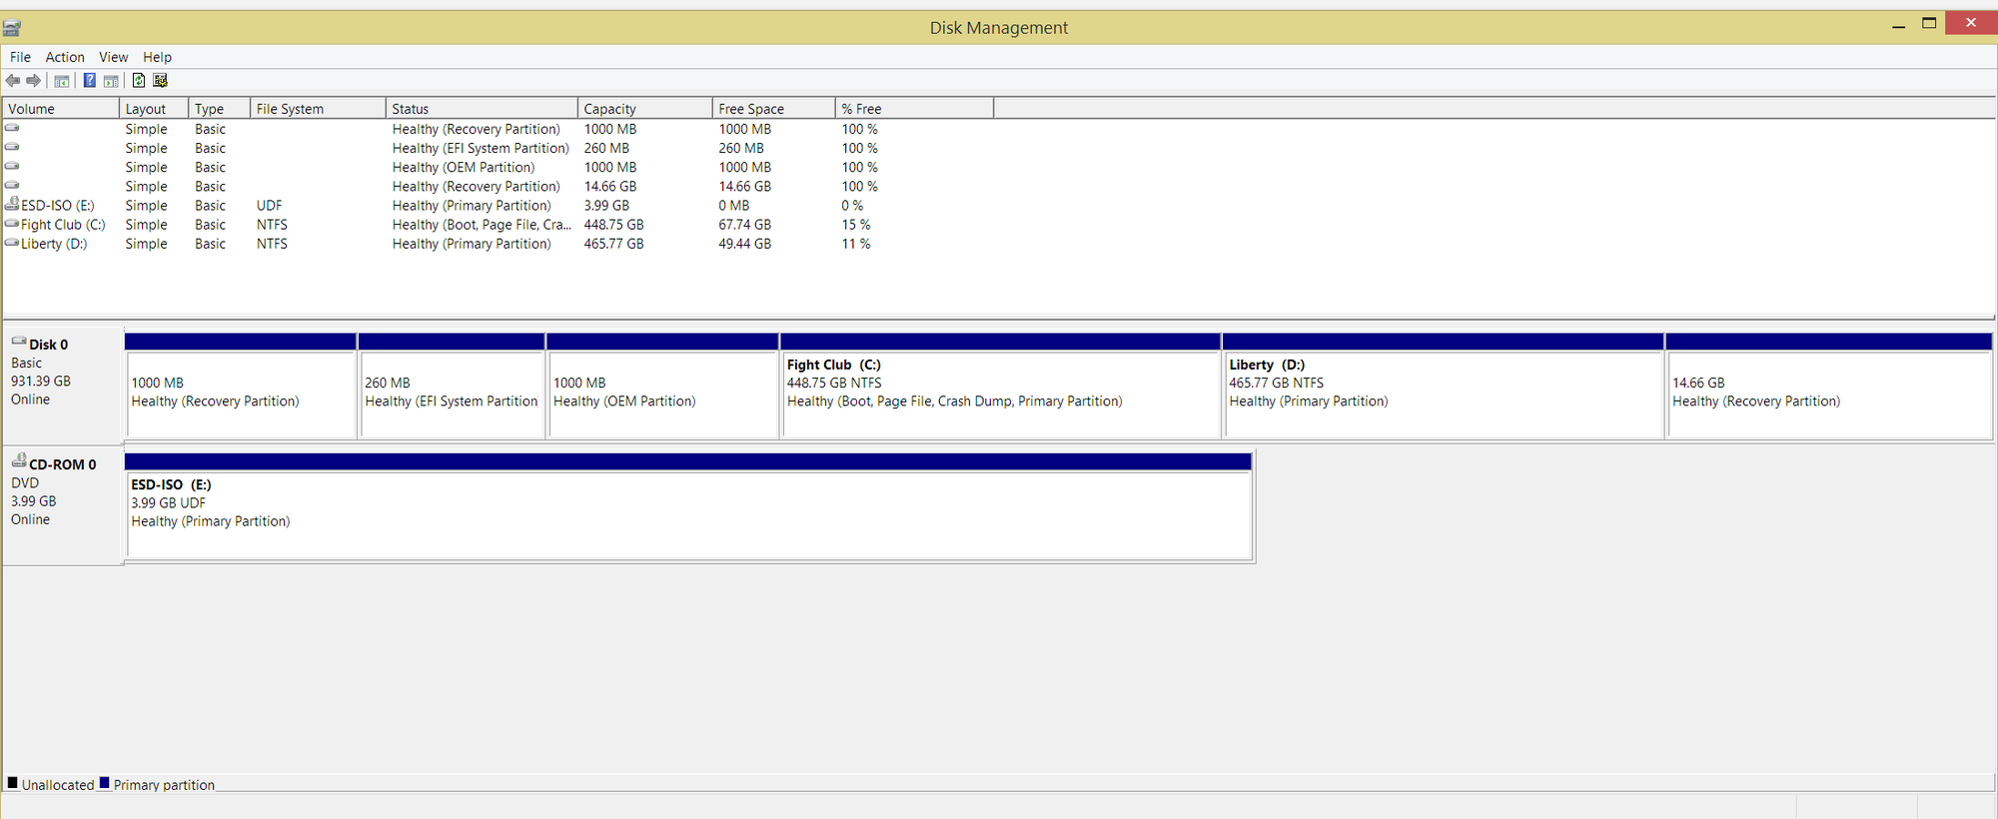Open the File menu
Image resolution: width=1998 pixels, height=819 pixels.
pos(20,57)
